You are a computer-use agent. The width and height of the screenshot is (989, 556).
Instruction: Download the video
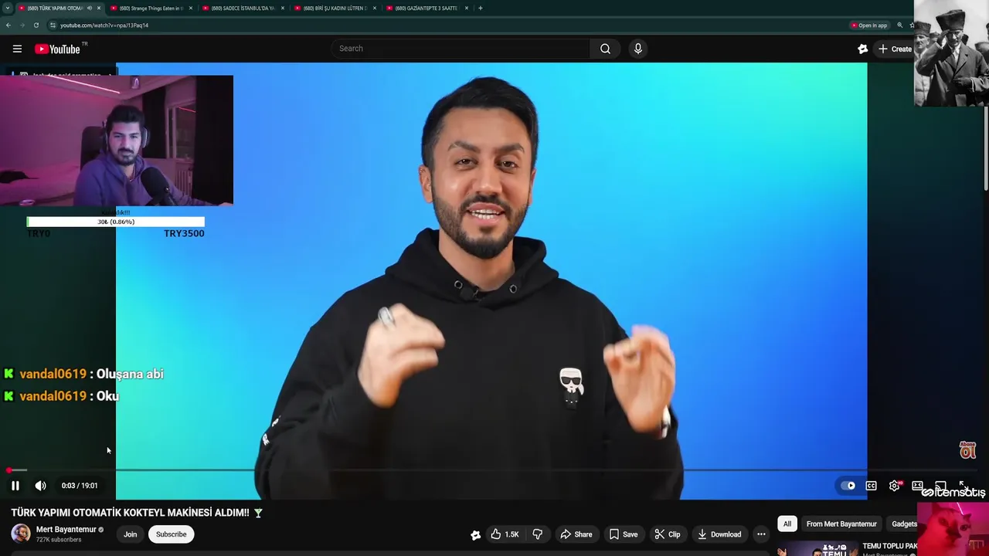tap(719, 534)
